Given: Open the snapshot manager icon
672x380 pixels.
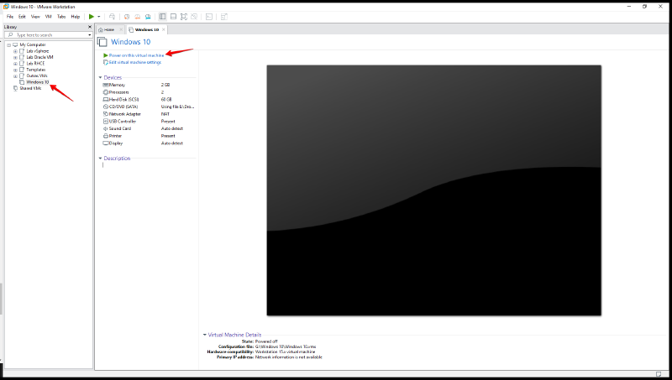Looking at the screenshot, I should coord(146,17).
